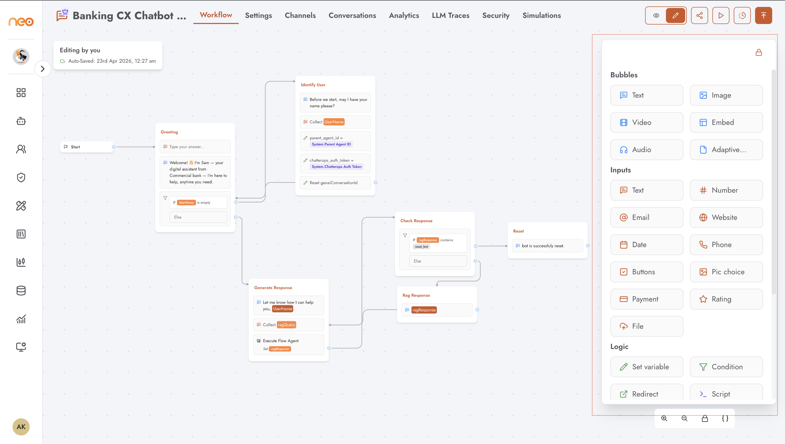Switch to preview mode with eye icon
Viewport: 785px width, 444px height.
pyautogui.click(x=656, y=15)
